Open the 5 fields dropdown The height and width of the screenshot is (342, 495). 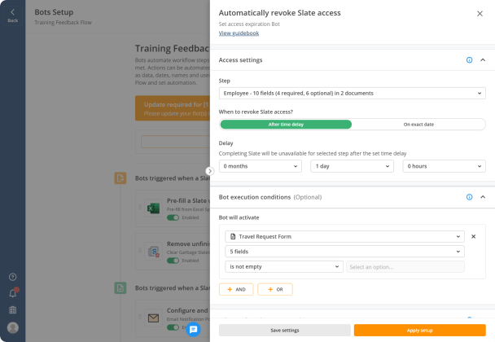[344, 252]
